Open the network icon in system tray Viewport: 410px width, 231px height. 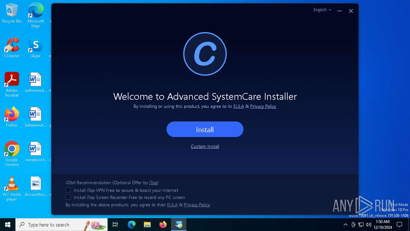pos(361,225)
